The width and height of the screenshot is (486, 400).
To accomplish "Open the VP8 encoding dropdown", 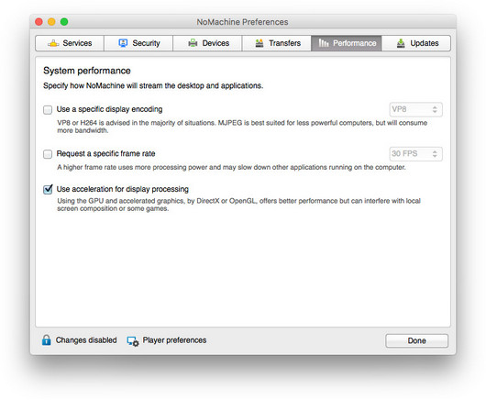I will (415, 109).
